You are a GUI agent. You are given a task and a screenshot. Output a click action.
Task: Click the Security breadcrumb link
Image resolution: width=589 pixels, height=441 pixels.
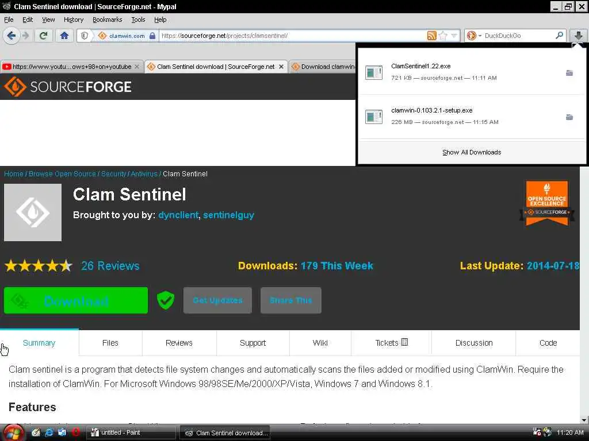tap(113, 173)
